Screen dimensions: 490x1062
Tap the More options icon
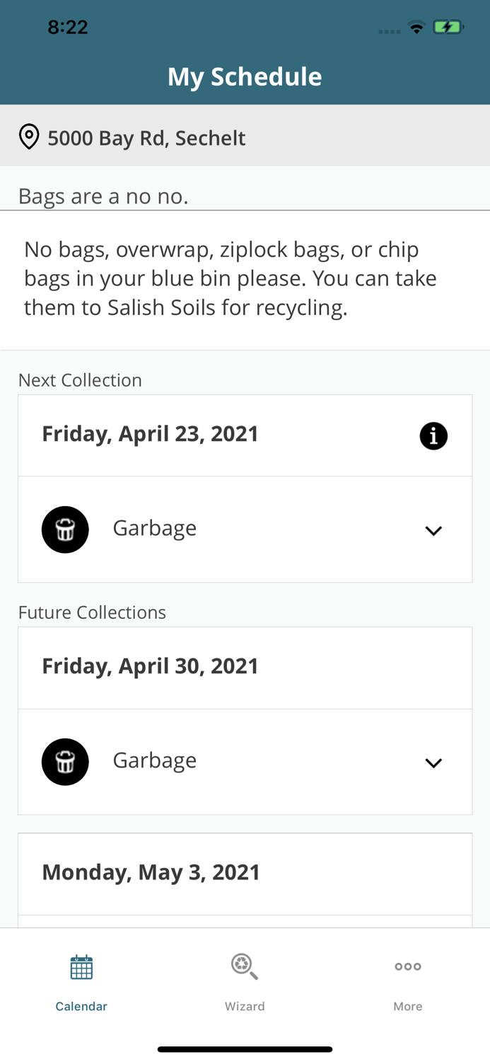408,965
